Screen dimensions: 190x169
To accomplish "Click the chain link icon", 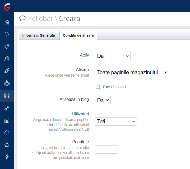I will click(7, 108).
